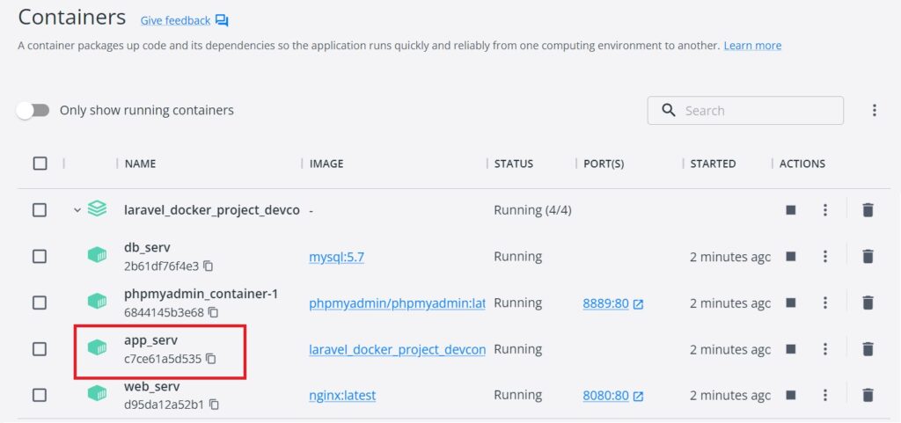
Task: Open more options menu beside Search
Action: pyautogui.click(x=874, y=111)
